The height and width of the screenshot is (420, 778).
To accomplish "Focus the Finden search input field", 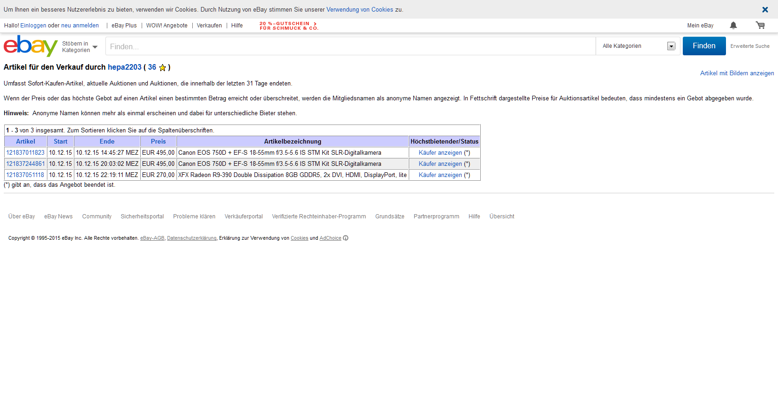I will [351, 46].
